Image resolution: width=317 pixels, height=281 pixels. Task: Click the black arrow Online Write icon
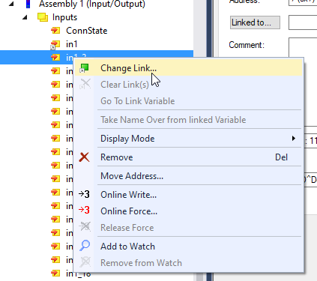pos(84,194)
